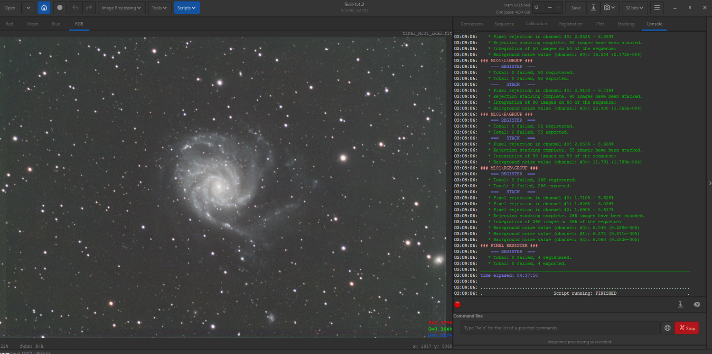Image resolution: width=712 pixels, height=354 pixels.
Task: Export console log using bottom download icon
Action: (680, 304)
